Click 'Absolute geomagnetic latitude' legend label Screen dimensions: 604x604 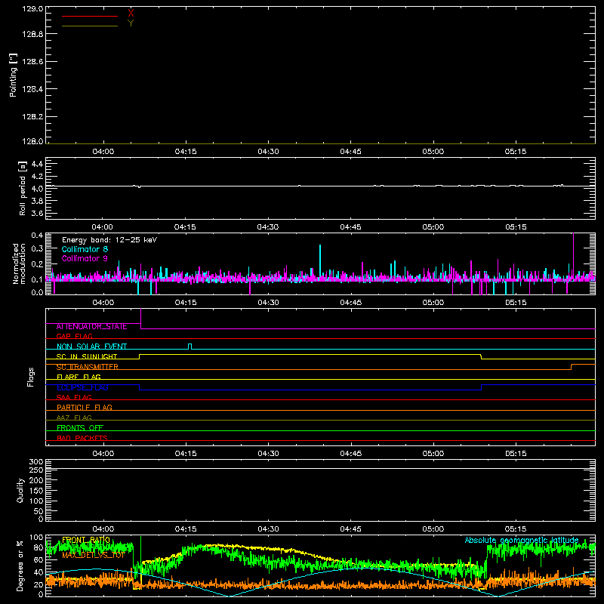point(522,540)
